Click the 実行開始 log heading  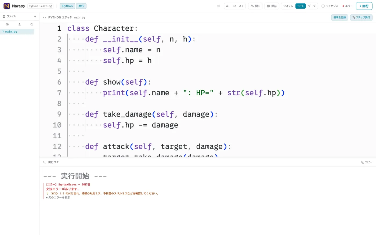75,176
